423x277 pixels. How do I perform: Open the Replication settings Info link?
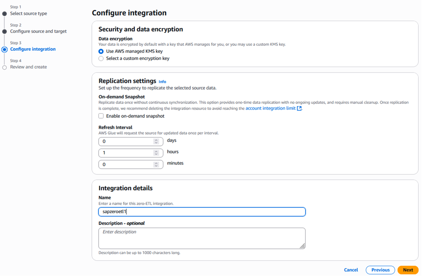[162, 82]
